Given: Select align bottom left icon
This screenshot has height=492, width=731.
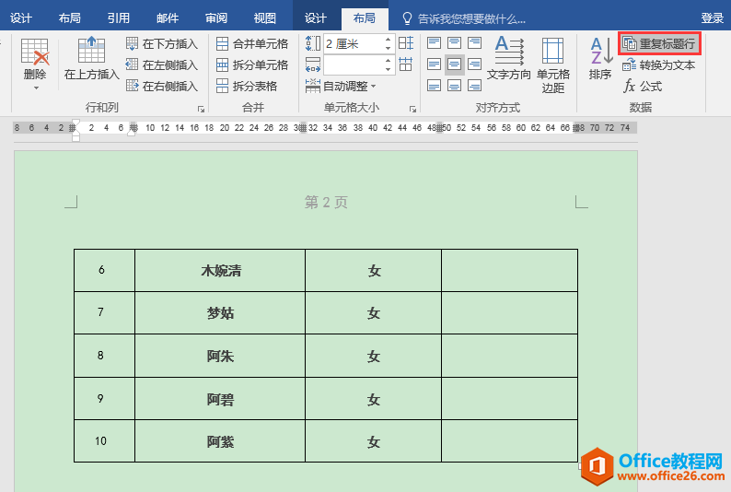Looking at the screenshot, I should [x=434, y=86].
